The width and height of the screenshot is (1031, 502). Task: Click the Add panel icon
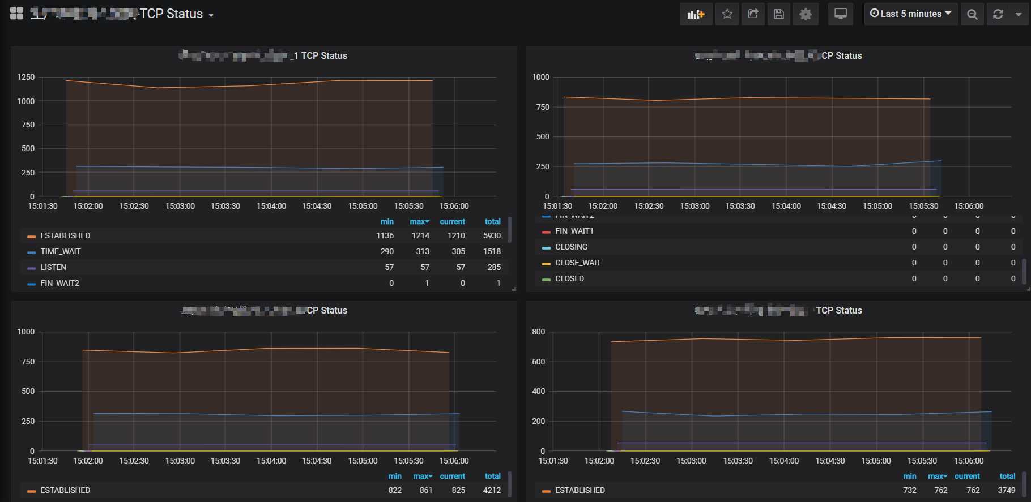tap(696, 14)
